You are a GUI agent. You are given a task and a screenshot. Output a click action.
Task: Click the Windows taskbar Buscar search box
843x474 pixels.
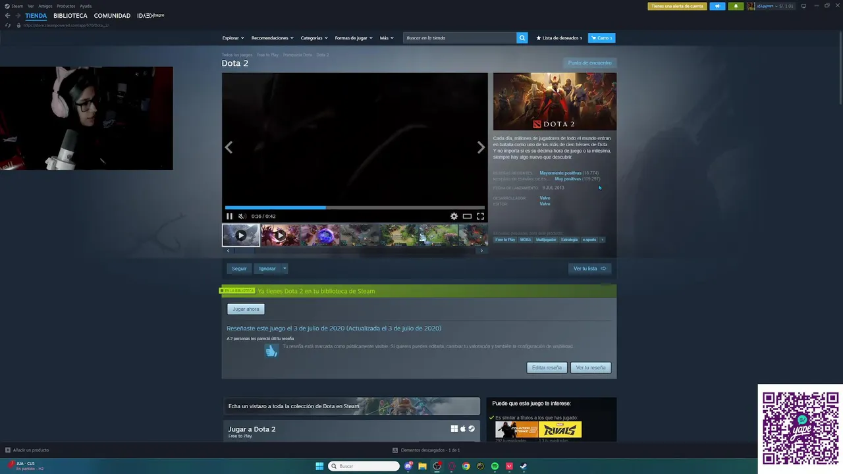point(364,466)
